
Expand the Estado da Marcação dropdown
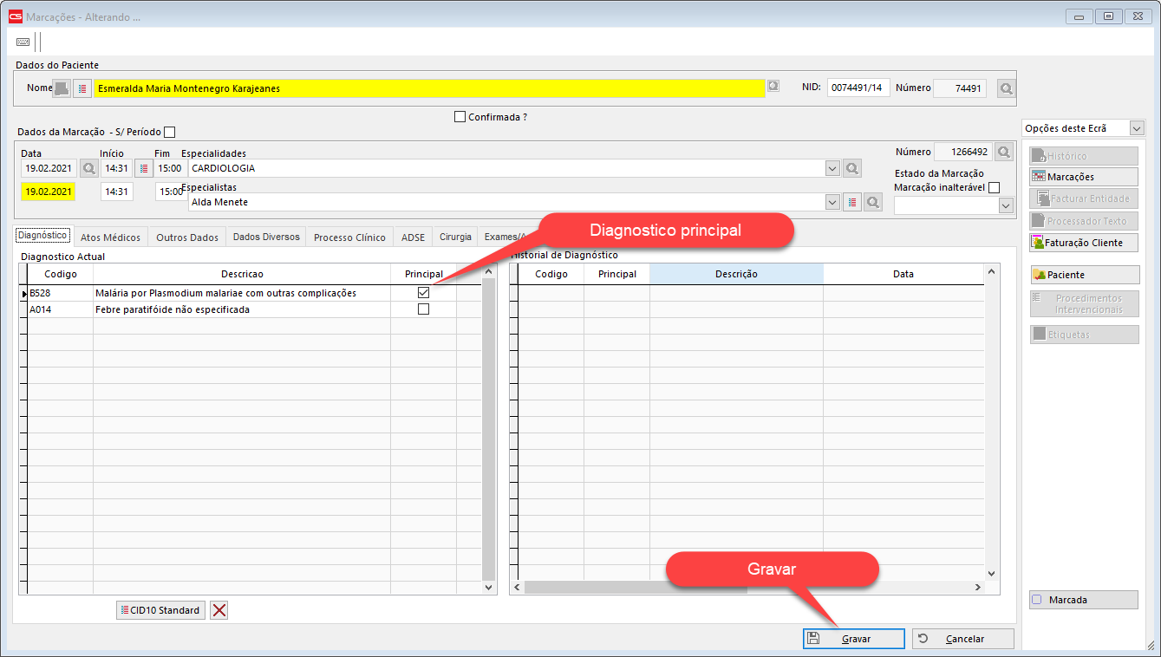coord(1006,206)
